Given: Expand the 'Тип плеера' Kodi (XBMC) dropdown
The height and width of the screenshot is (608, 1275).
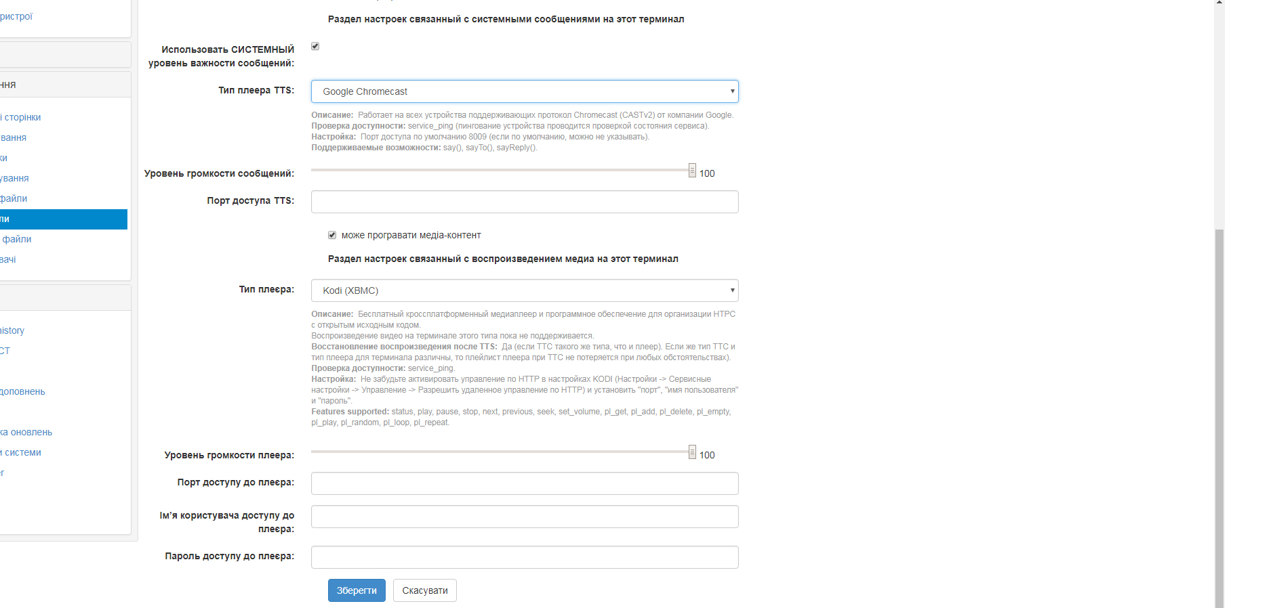Looking at the screenshot, I should [524, 290].
